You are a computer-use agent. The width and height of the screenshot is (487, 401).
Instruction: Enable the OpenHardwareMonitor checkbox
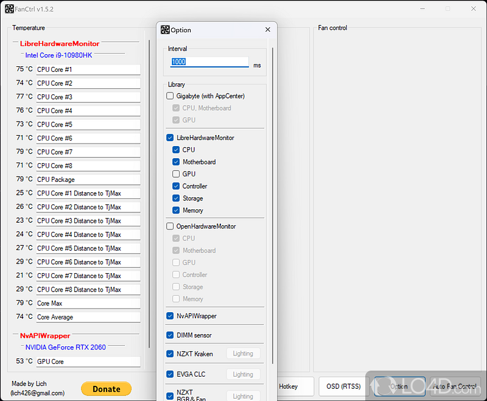pos(170,226)
